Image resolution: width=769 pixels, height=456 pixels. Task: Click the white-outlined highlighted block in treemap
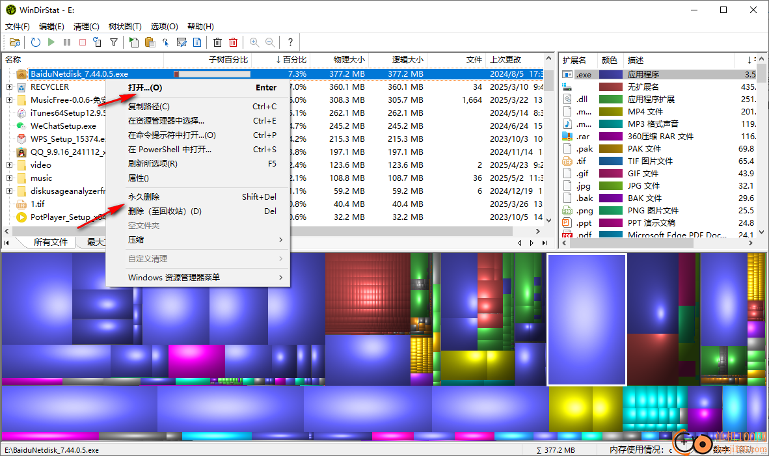coord(587,319)
